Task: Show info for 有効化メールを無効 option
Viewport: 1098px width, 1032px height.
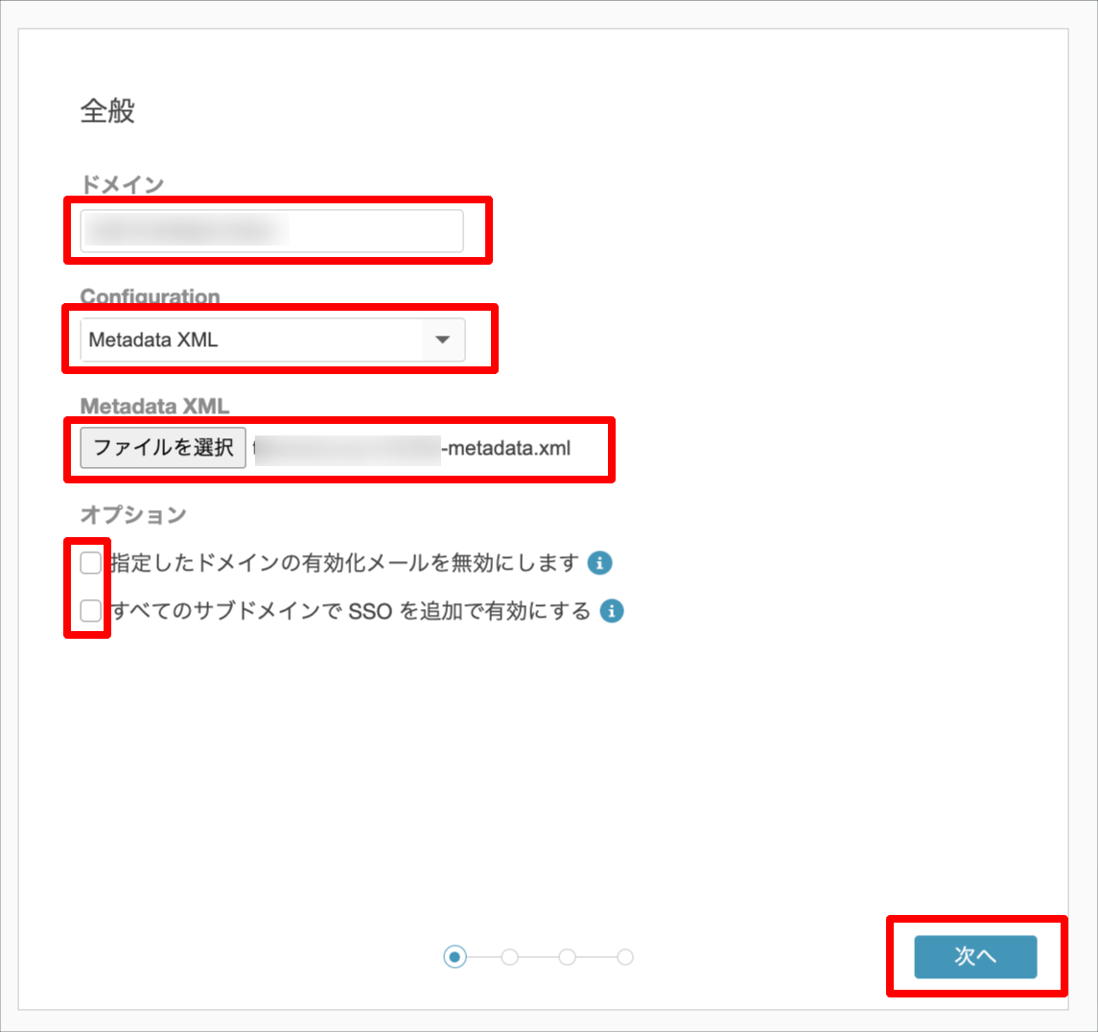Action: click(x=599, y=562)
